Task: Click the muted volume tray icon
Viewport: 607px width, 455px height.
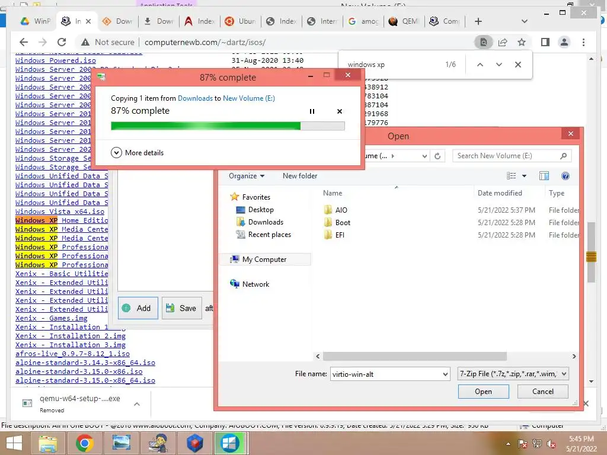Action: click(551, 444)
